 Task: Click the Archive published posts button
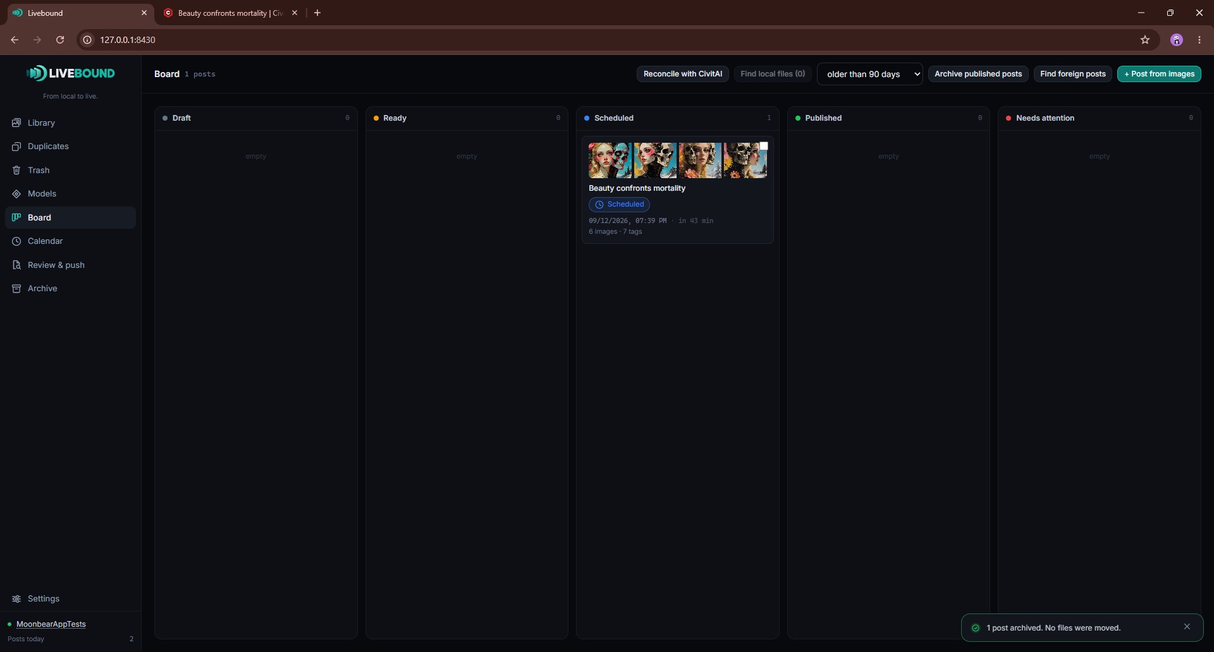[x=978, y=74]
